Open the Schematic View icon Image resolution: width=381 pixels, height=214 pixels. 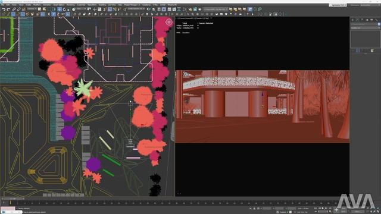[x=179, y=10]
